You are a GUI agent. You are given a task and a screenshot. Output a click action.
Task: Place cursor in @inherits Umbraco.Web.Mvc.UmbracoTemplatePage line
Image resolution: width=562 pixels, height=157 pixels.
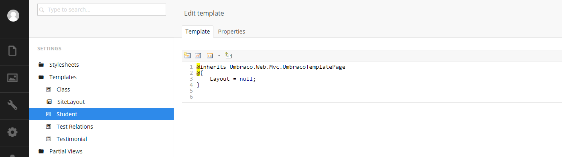pos(271,67)
